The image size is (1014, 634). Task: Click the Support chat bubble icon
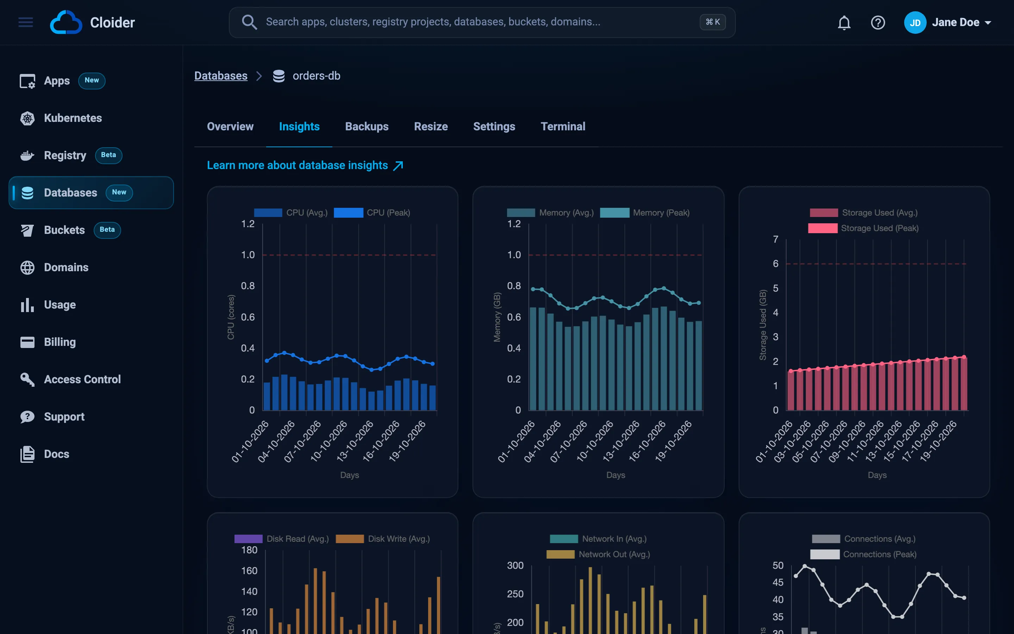(x=28, y=417)
